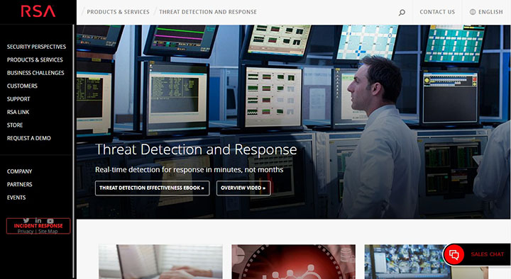This screenshot has height=279, width=511.
Task: Select Request a Demo in sidebar
Action: (29, 138)
